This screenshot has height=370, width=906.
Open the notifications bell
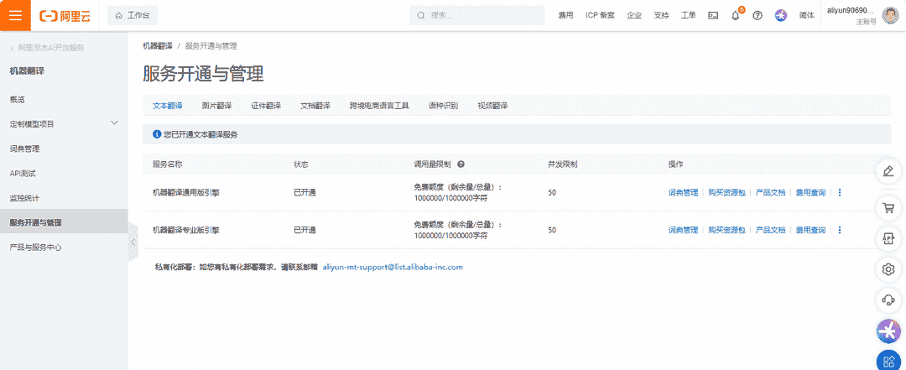pyautogui.click(x=736, y=16)
